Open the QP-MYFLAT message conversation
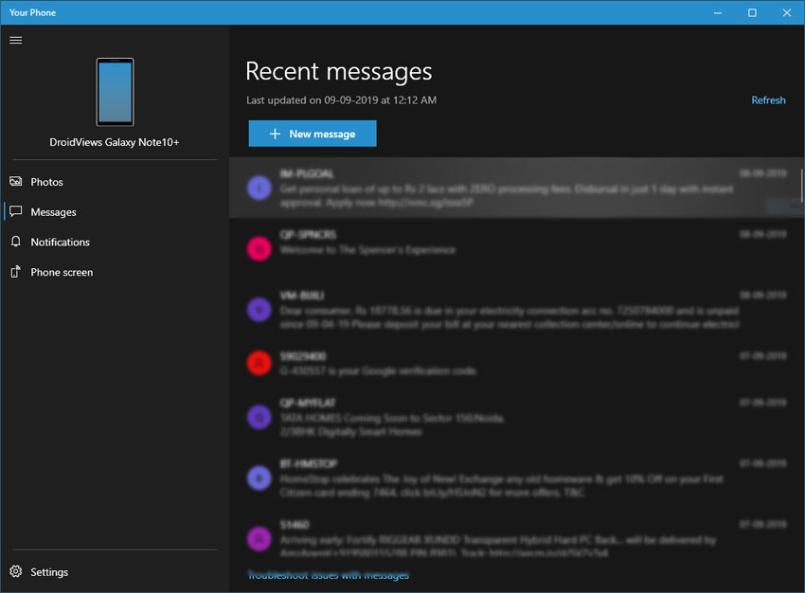 pos(516,417)
